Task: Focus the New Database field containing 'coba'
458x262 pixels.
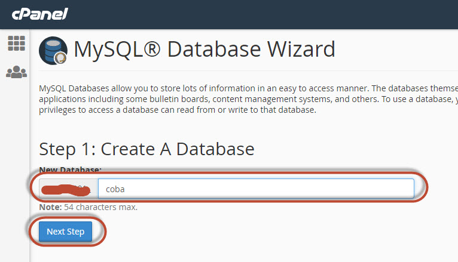Action: click(x=255, y=189)
